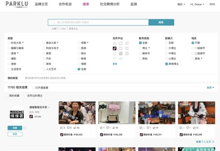Select the 二线城市 region radio button
This screenshot has height=151, width=220.
point(193,53)
